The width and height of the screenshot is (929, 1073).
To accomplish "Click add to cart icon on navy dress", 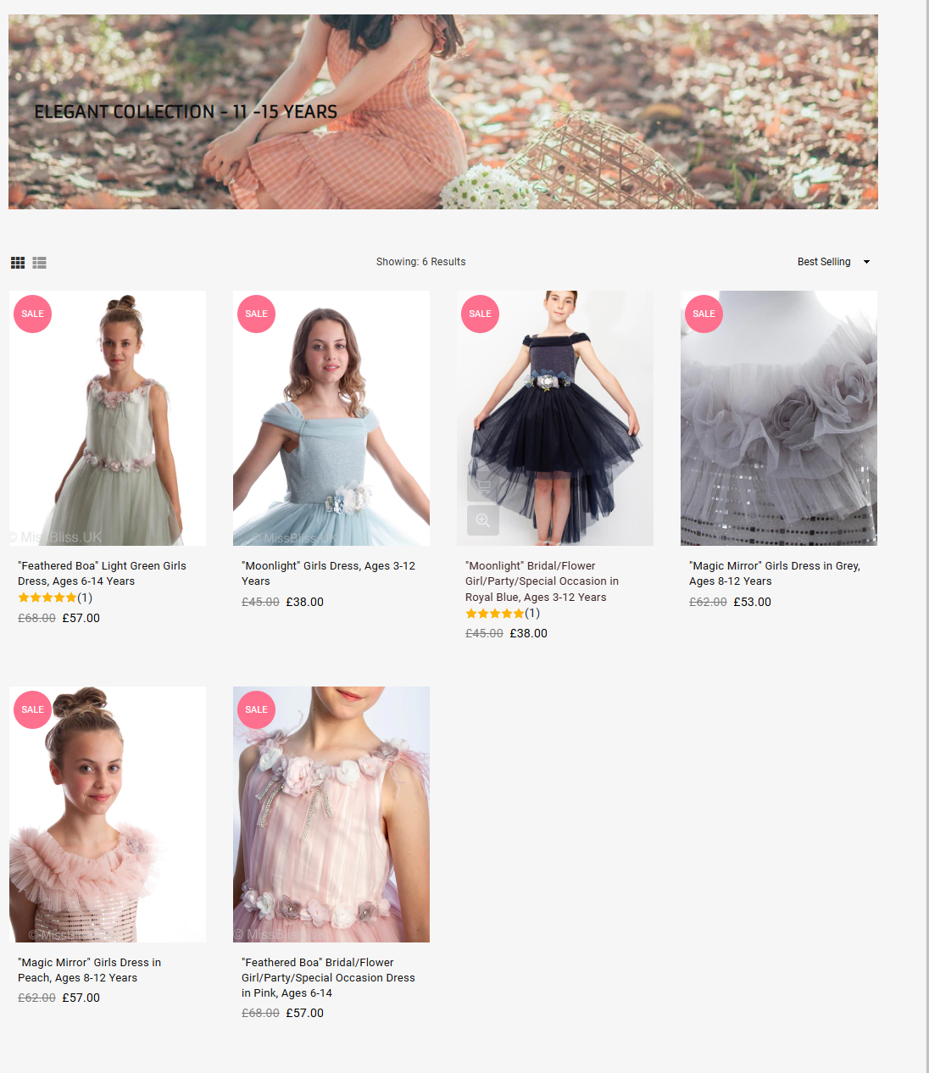I will [482, 486].
